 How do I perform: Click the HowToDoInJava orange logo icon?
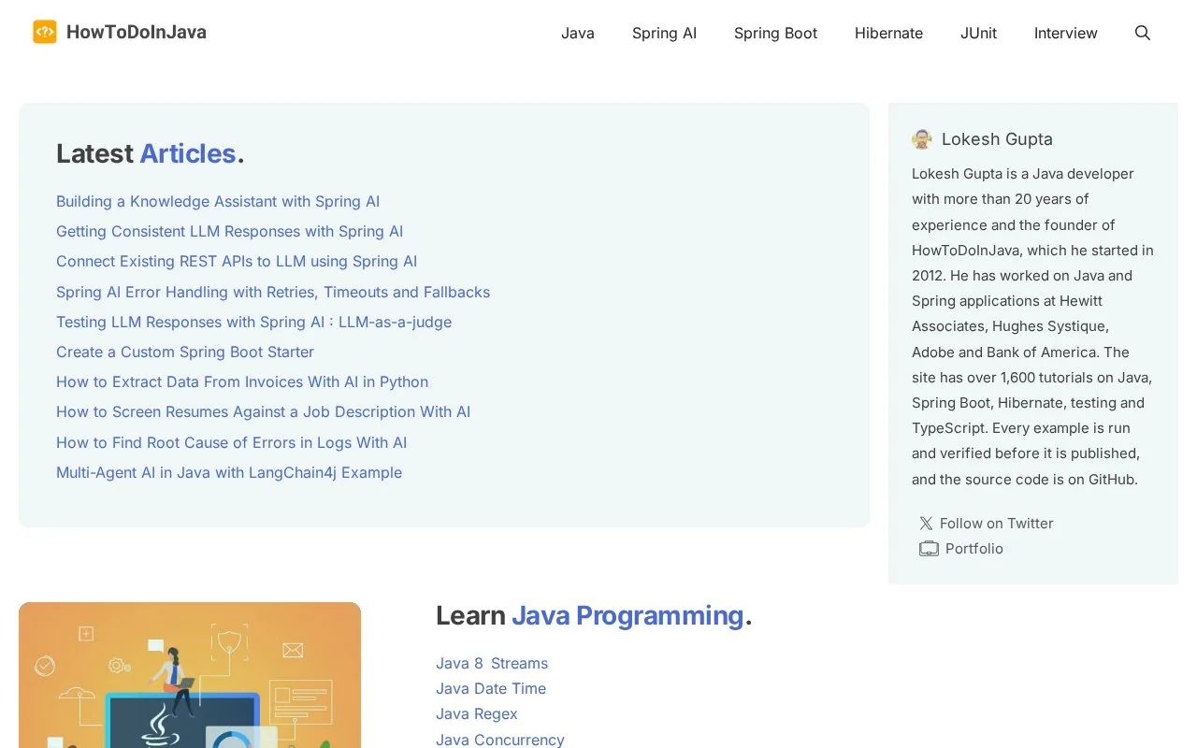(45, 32)
